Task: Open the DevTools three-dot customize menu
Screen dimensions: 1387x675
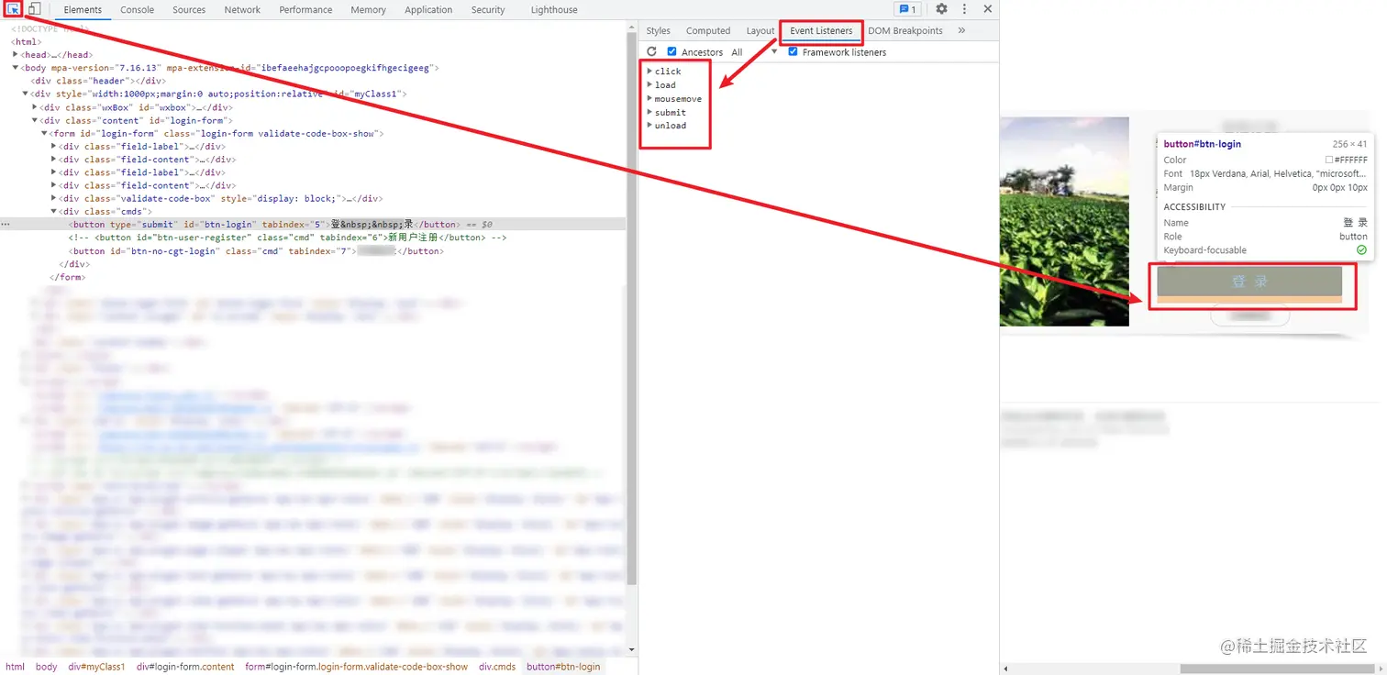Action: 964,9
